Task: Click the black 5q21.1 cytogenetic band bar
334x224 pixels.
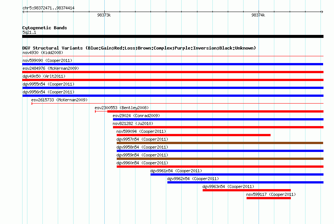Action: pyautogui.click(x=173, y=36)
